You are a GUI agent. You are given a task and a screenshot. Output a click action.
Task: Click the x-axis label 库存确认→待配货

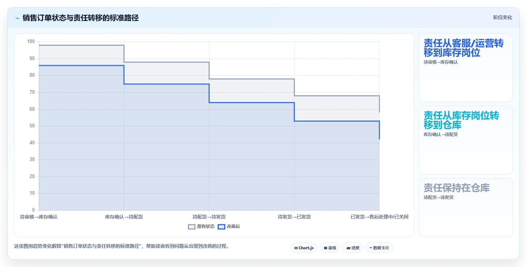tap(124, 217)
